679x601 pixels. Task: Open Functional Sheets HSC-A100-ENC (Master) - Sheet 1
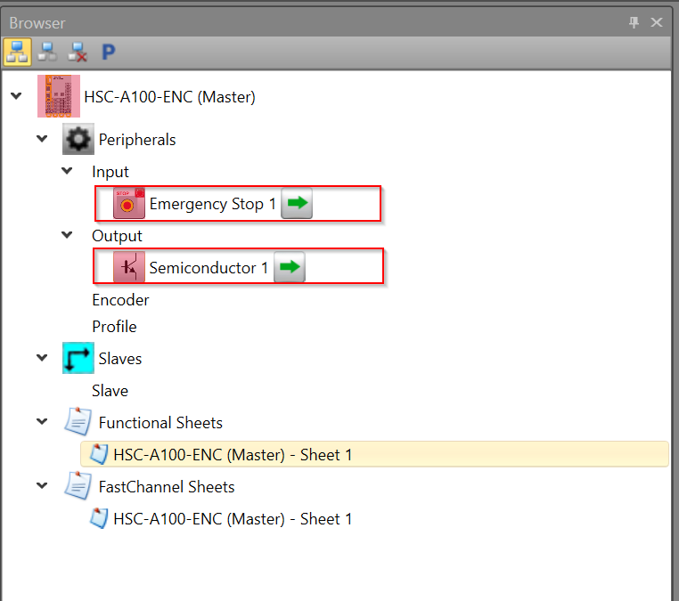click(374, 454)
